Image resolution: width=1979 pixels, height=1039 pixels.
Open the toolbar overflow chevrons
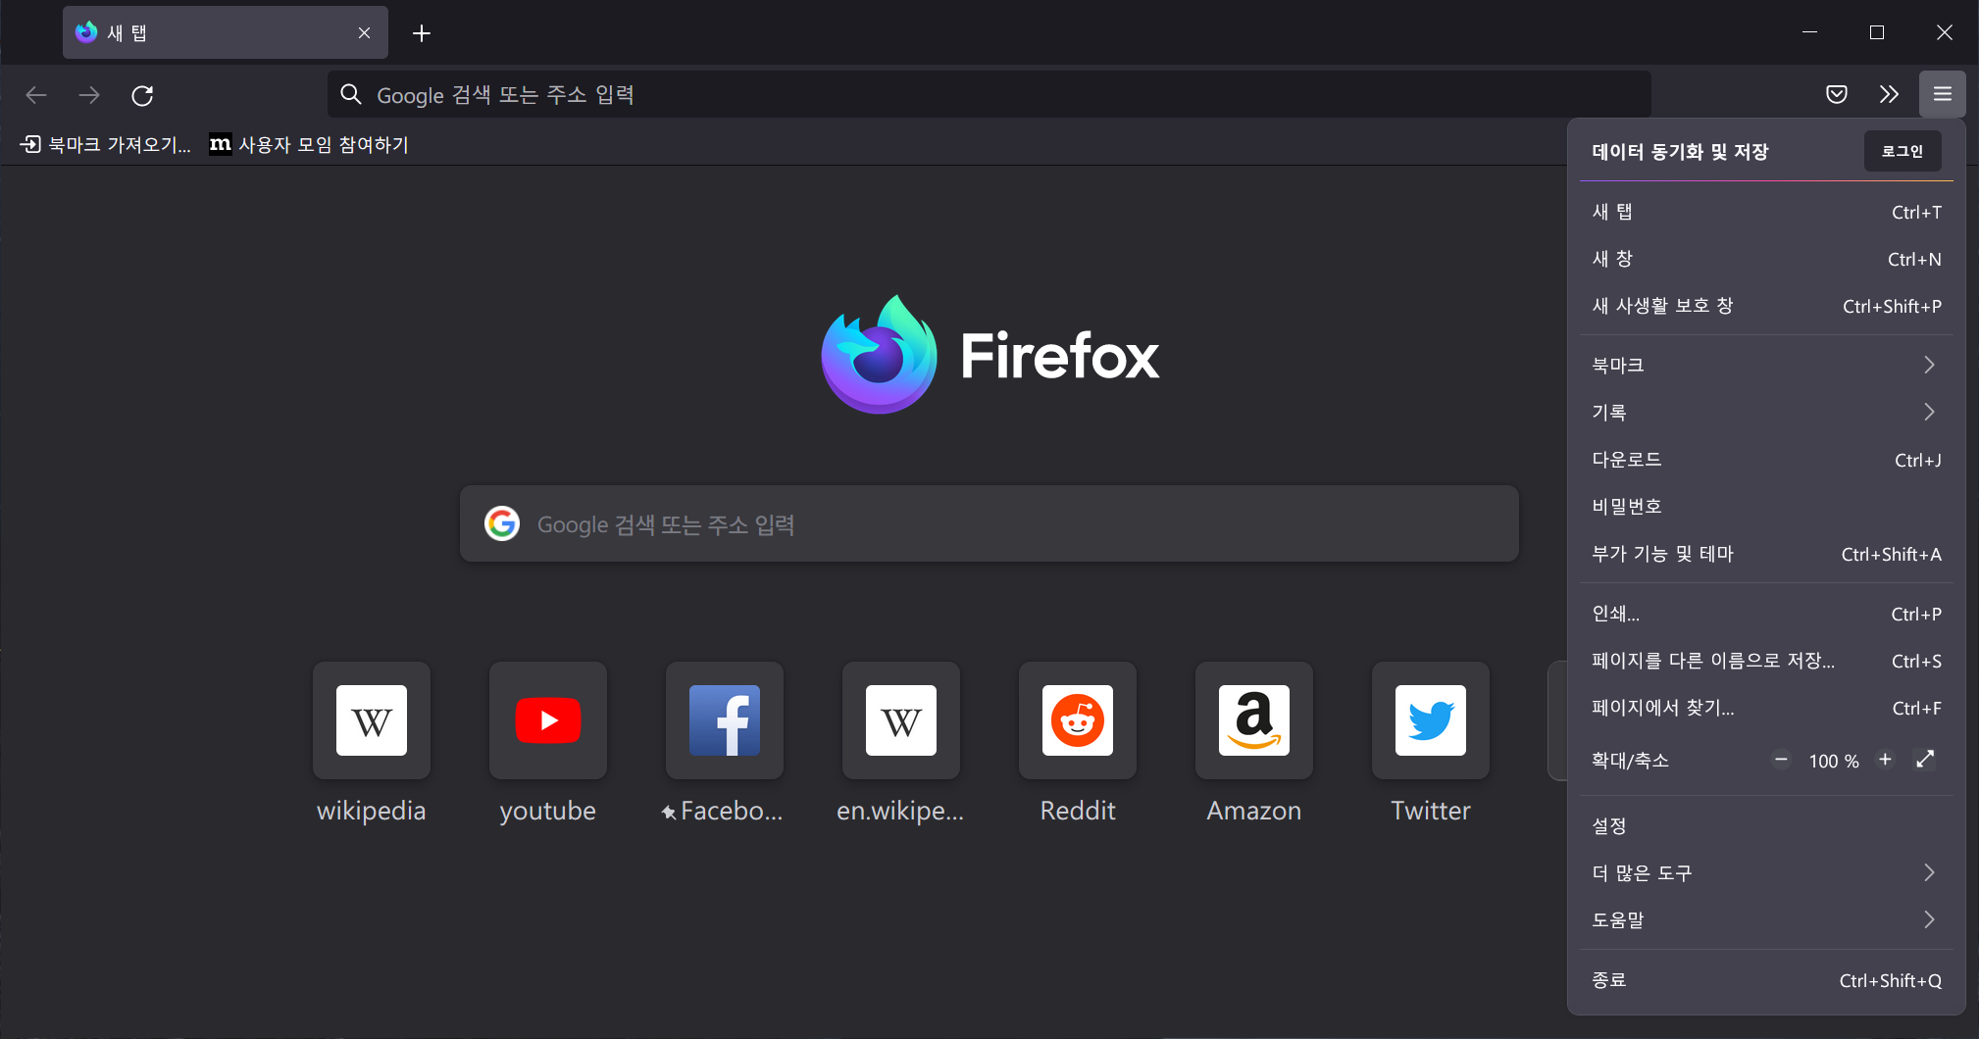click(1889, 94)
